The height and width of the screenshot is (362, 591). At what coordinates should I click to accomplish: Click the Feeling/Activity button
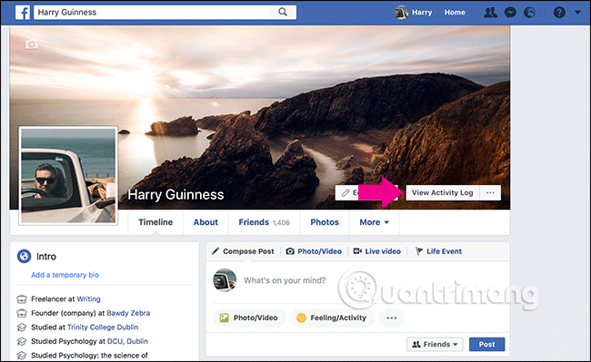tap(333, 318)
